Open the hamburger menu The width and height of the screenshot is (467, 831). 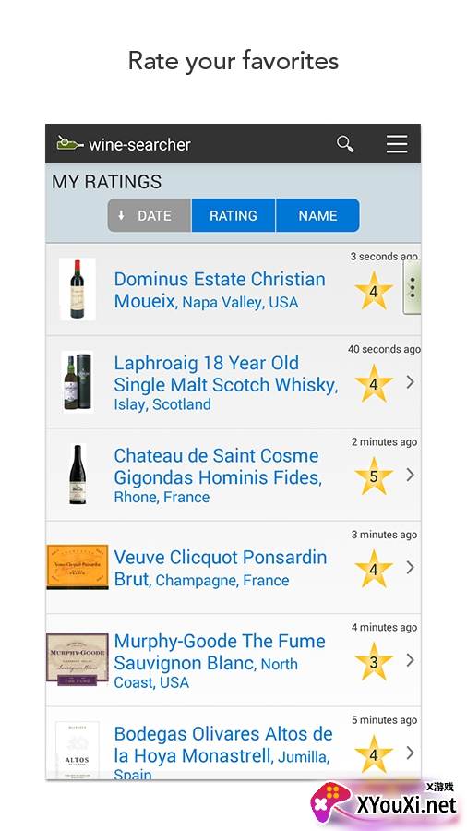click(397, 144)
